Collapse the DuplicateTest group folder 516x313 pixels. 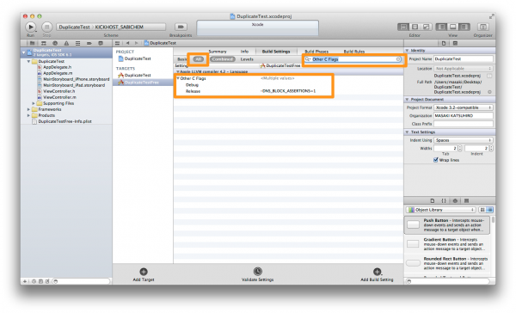click(28, 61)
